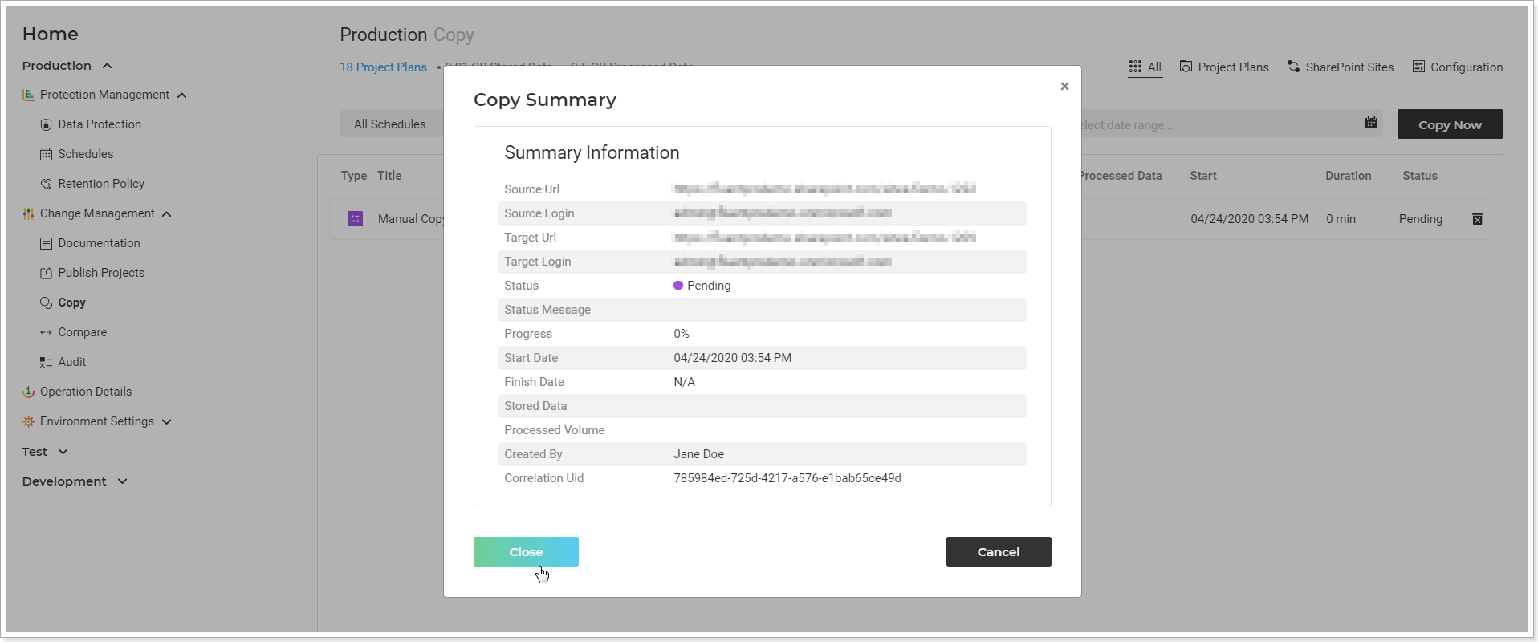The image size is (1538, 642).
Task: Open the date range calendar icon
Action: coord(1371,123)
